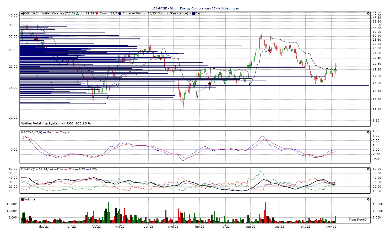Viewport: 390px width, 235px height.
Task: Click the August 2022 green buy triangle
Action: coord(248,66)
